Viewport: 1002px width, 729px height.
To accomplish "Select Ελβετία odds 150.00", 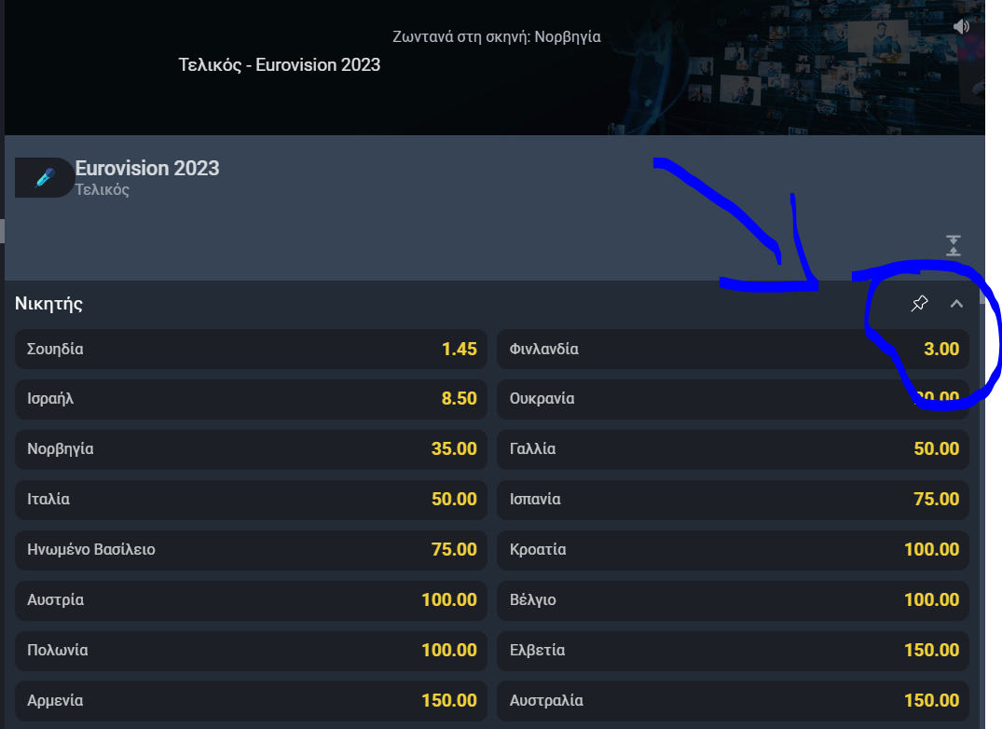I will (733, 651).
